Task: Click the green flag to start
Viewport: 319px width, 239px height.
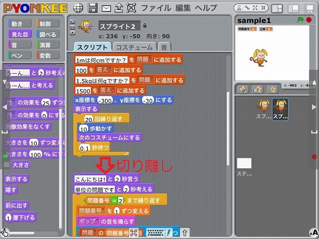Action: click(300, 20)
